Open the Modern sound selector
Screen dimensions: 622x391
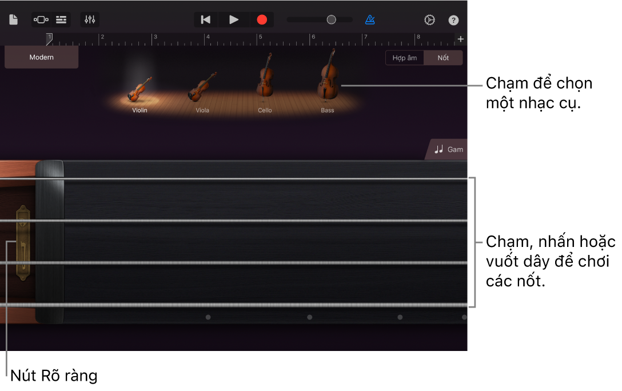click(x=41, y=57)
